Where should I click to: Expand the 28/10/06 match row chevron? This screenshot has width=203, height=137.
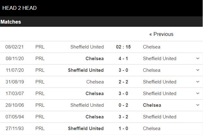[x=198, y=105]
